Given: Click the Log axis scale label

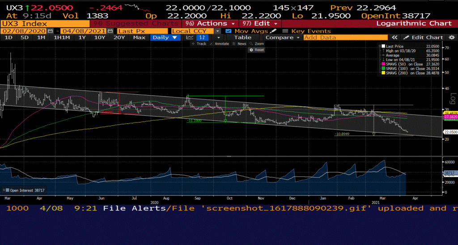Looking at the screenshot, I should point(453,98).
